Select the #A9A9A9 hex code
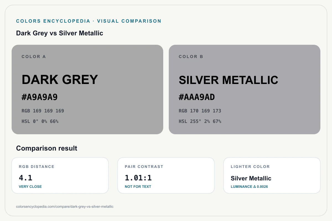332x221 pixels. [40, 97]
